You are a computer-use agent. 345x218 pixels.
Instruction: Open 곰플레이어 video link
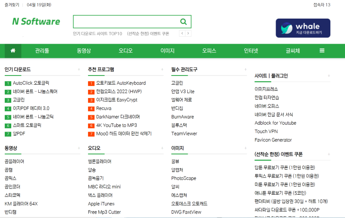pyautogui.click(x=14, y=161)
